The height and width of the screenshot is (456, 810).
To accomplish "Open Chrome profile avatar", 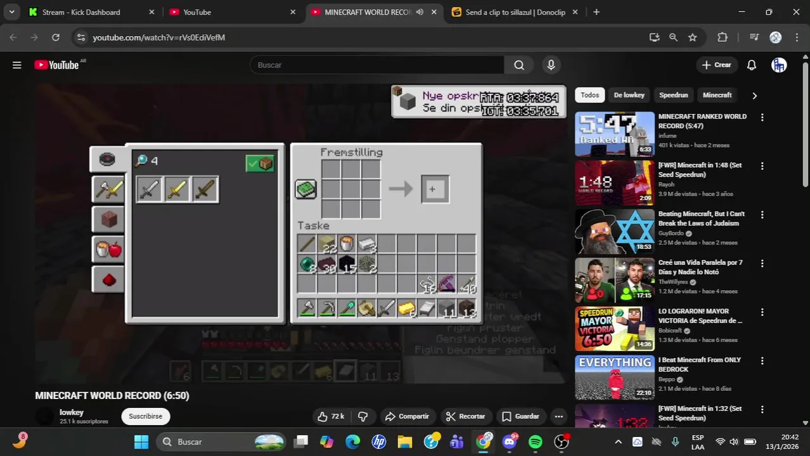I will tap(776, 37).
